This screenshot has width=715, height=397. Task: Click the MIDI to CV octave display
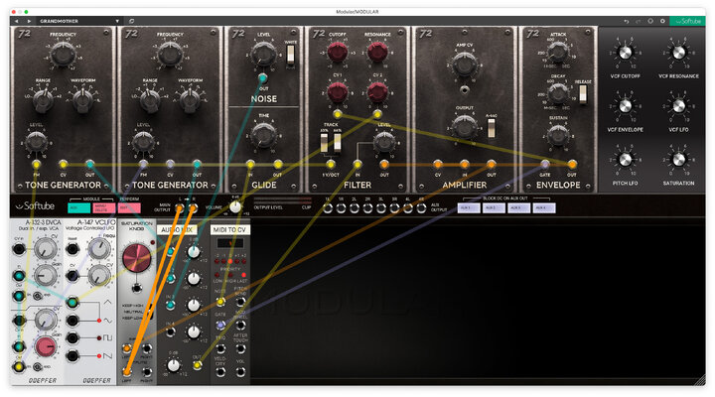point(230,243)
